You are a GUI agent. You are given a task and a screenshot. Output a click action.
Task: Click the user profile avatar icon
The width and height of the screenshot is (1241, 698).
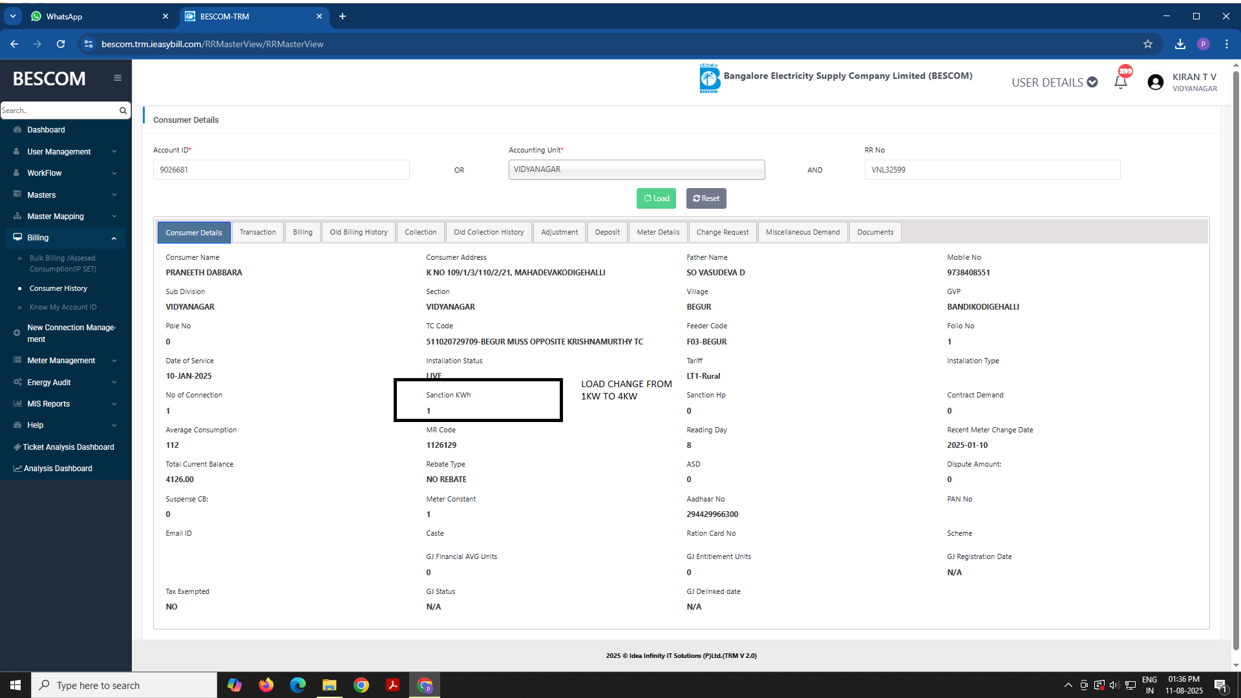click(x=1156, y=82)
